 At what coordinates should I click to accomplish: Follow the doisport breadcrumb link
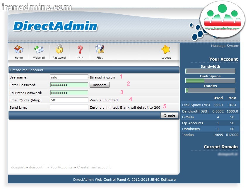point(18,167)
